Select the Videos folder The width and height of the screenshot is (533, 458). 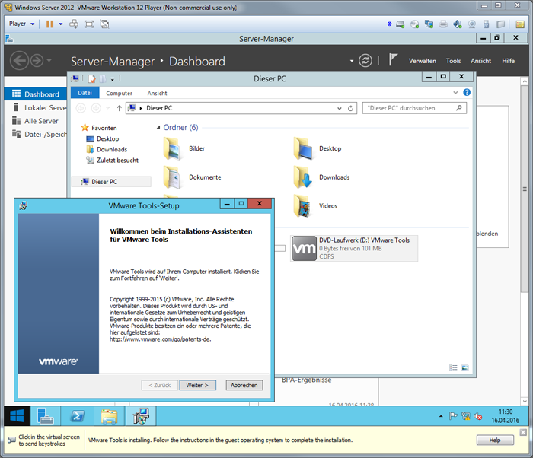(x=315, y=206)
